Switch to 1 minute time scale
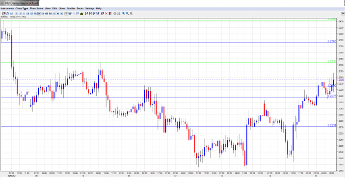Screen dimensions: 345x193 (20, 13)
